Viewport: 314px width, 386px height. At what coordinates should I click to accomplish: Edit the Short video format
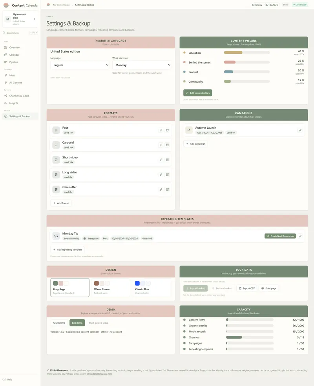pyautogui.click(x=161, y=160)
